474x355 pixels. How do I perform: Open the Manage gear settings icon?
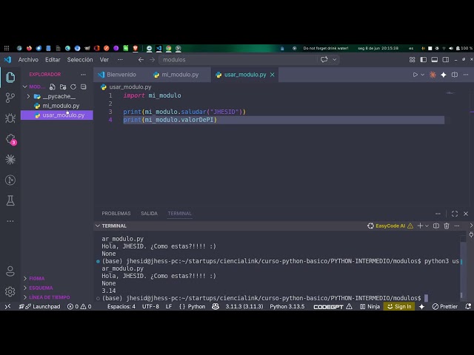[x=10, y=291]
